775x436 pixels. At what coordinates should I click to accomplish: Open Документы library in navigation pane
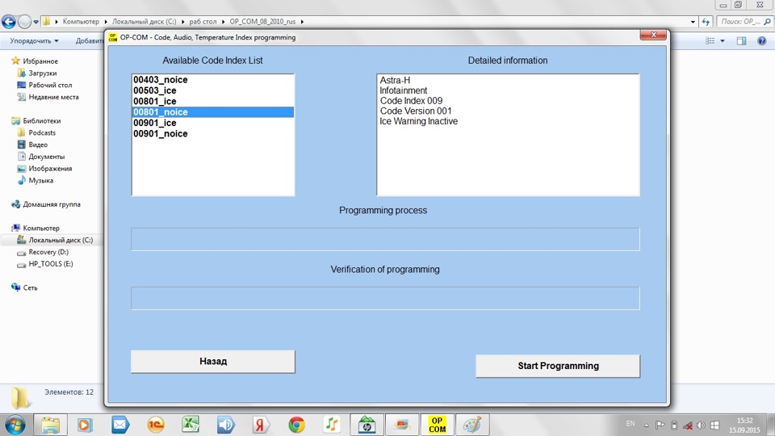point(47,157)
